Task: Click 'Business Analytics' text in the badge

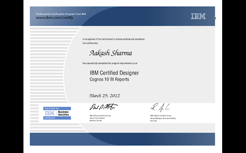Action: pos(63,113)
